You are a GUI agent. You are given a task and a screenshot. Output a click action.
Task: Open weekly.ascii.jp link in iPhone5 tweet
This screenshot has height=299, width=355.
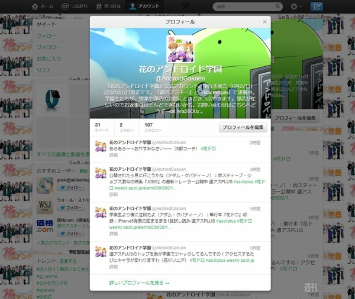coord(140,227)
